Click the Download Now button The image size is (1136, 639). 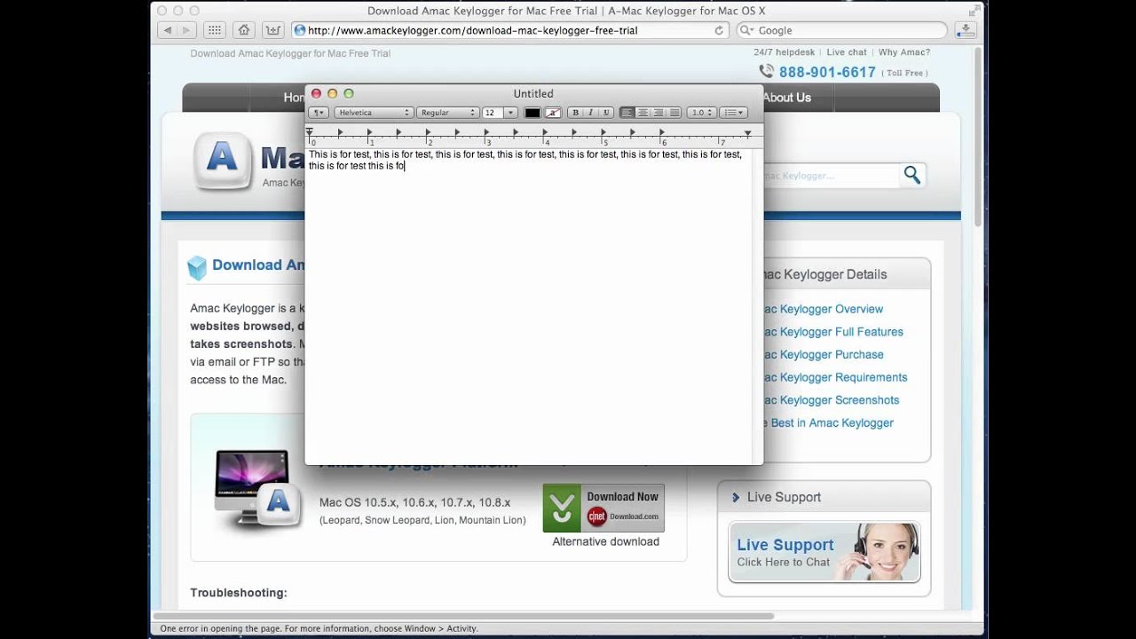pos(603,508)
